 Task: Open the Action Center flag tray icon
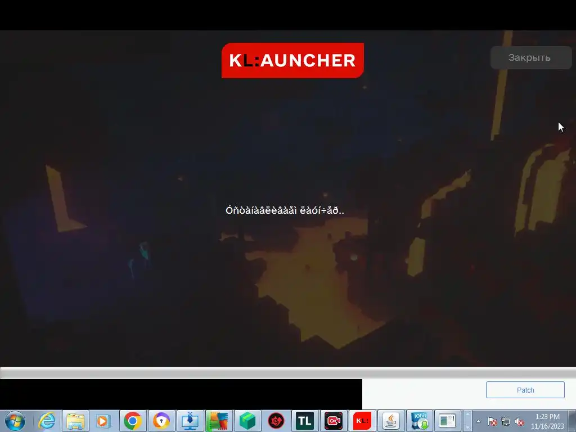[x=492, y=421]
